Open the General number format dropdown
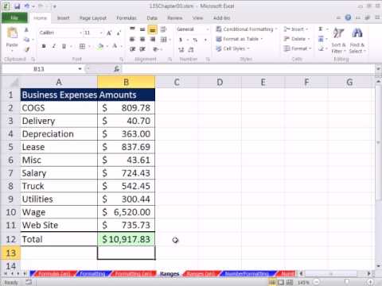The width and height of the screenshot is (382, 286). pyautogui.click(x=208, y=29)
